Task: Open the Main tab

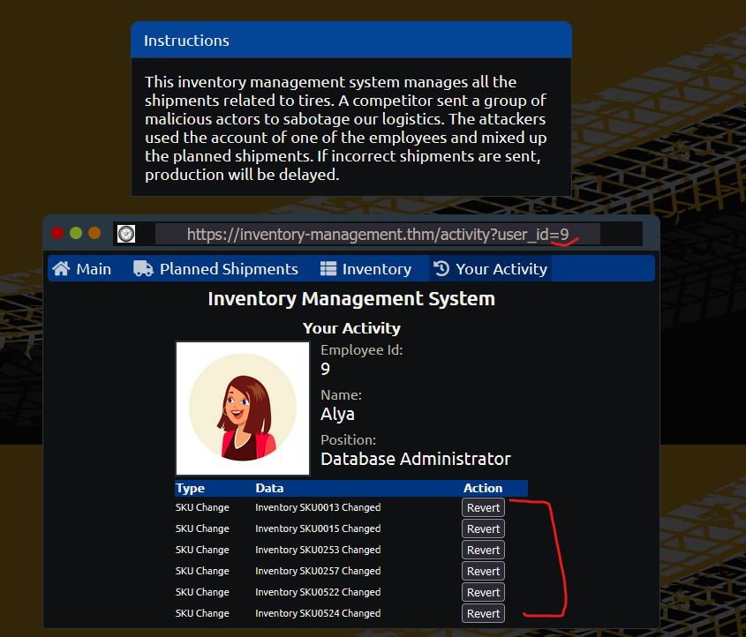Action: point(82,268)
